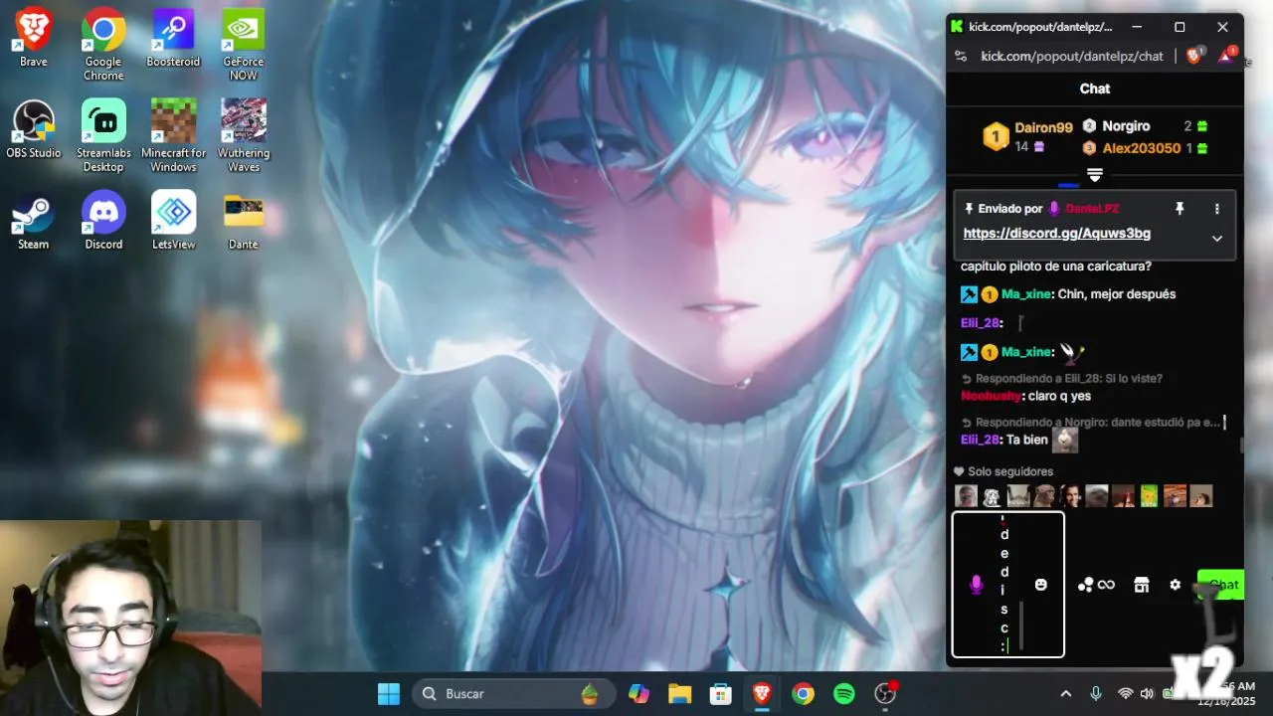Image resolution: width=1273 pixels, height=716 pixels.
Task: Click 'Respondiendo a Norgiro' reply reference
Action: pos(1090,423)
